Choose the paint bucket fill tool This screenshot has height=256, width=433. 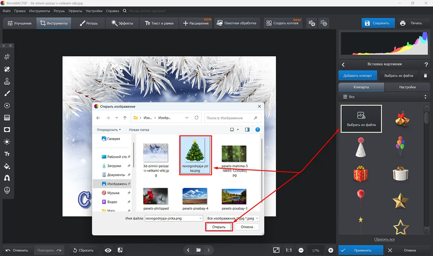[x=7, y=166]
